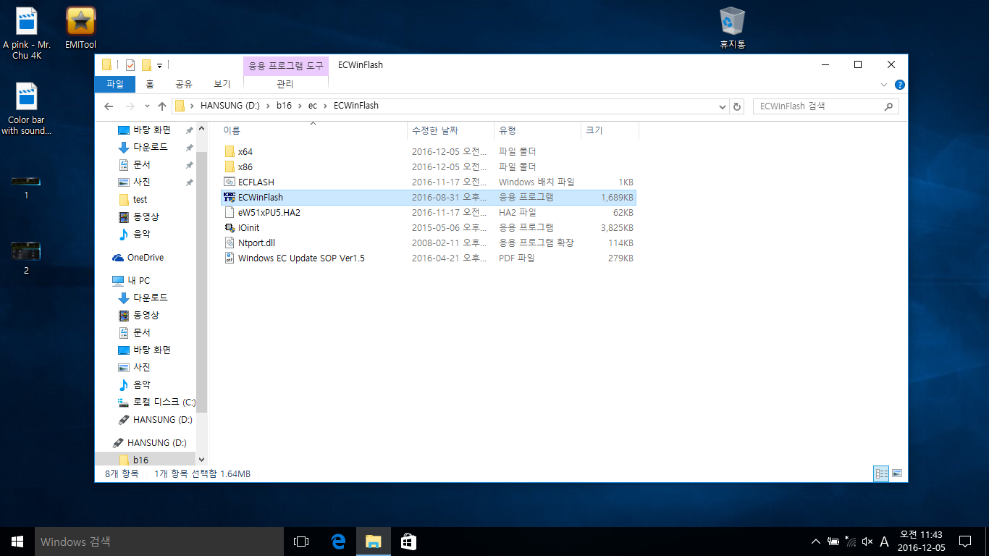989x556 pixels.
Task: Select pinned 바탕 화면 in quick access
Action: coord(151,130)
